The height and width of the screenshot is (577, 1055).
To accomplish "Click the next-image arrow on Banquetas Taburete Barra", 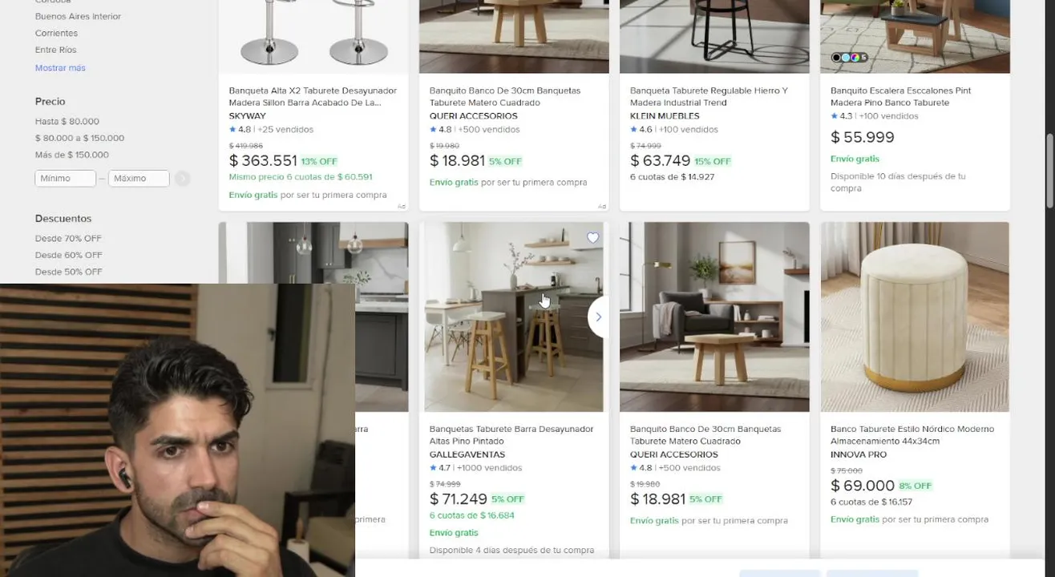I will click(598, 317).
